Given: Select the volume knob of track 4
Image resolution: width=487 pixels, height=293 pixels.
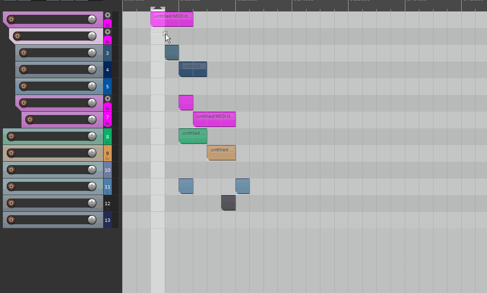Looking at the screenshot, I should (x=92, y=69).
